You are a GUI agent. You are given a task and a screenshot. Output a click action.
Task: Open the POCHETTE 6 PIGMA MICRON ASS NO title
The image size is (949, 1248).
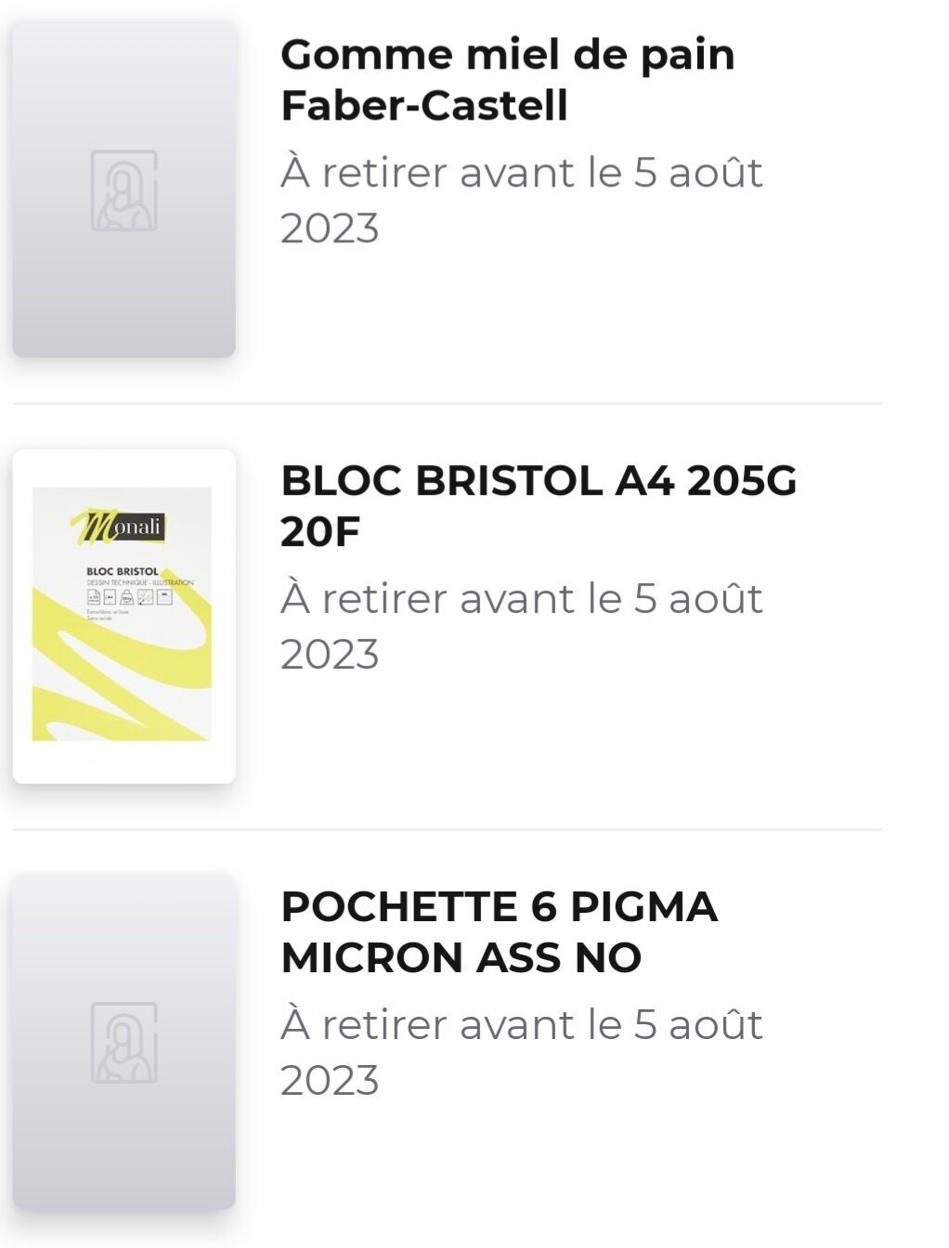[500, 932]
